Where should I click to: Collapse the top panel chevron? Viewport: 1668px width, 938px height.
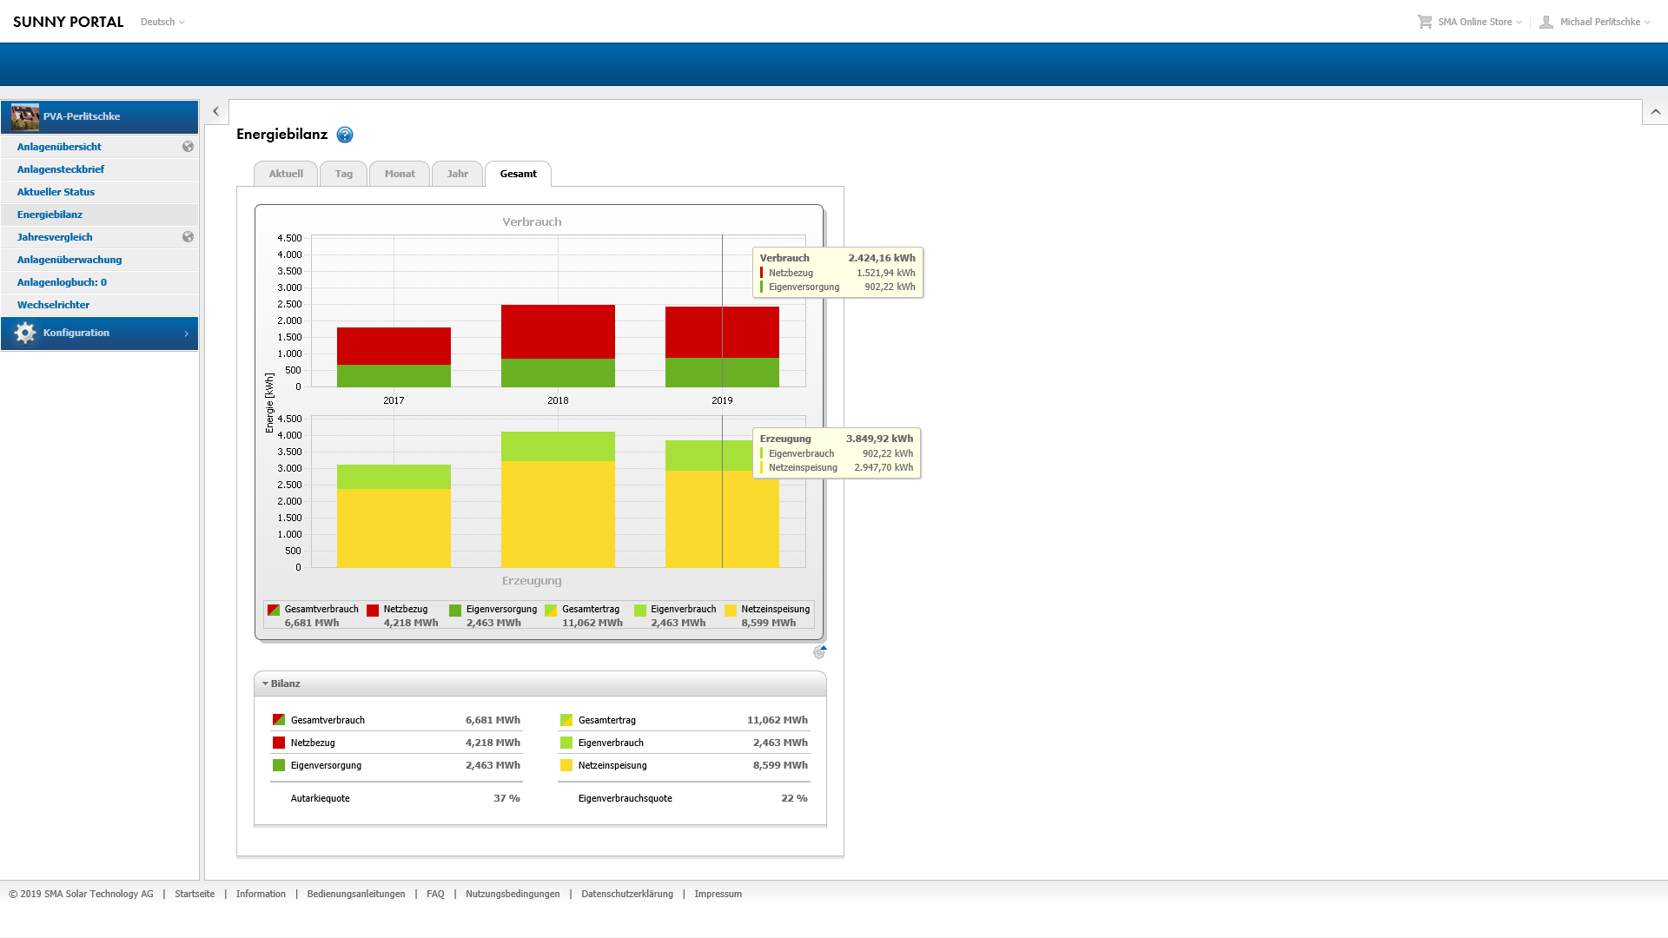point(1655,112)
